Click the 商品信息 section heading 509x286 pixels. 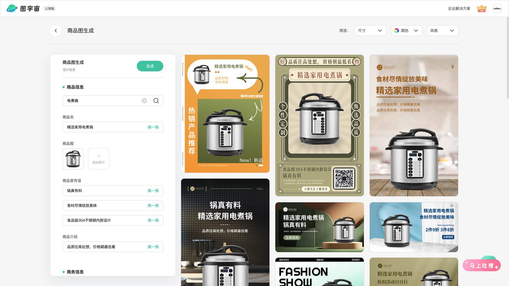[75, 87]
